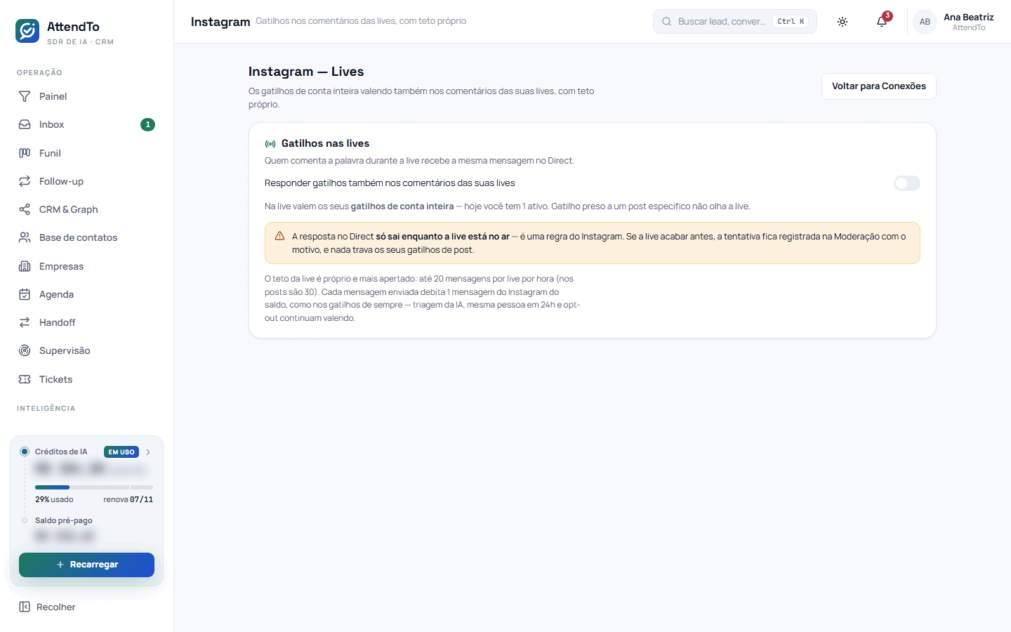Viewport: 1011px width, 632px height.
Task: Enable responder gatilhos nas lives toggle
Action: point(906,183)
